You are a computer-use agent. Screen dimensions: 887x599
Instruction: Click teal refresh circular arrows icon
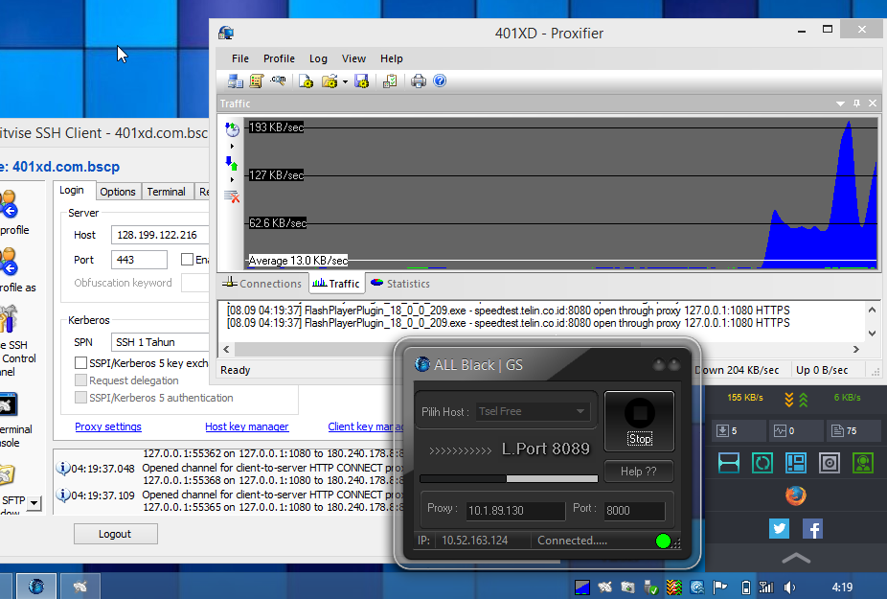[x=762, y=463]
